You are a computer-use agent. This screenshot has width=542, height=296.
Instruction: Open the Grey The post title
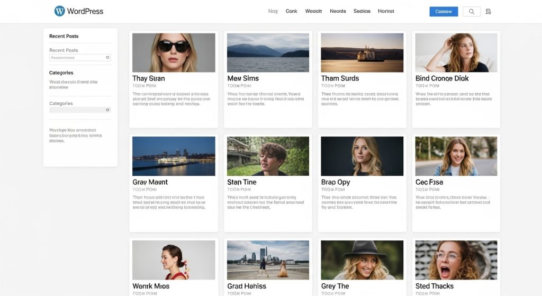[335, 286]
